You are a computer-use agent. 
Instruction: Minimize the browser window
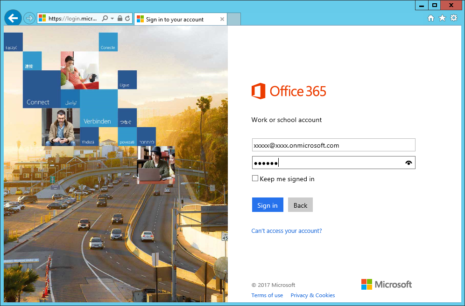[422, 5]
